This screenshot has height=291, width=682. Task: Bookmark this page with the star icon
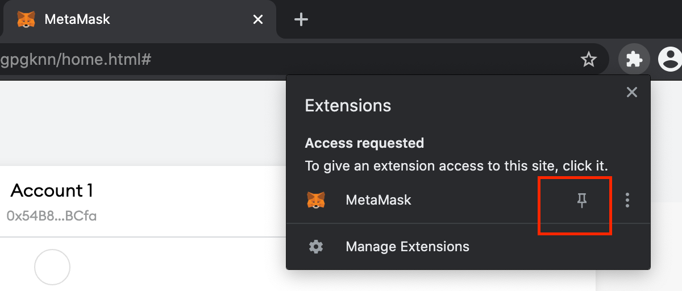click(588, 59)
